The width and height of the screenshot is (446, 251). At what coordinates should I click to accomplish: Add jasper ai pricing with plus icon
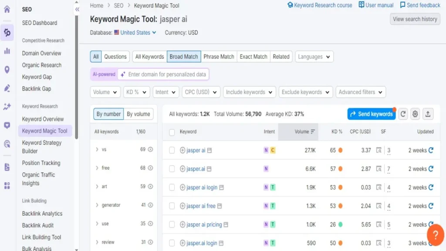[x=182, y=224]
